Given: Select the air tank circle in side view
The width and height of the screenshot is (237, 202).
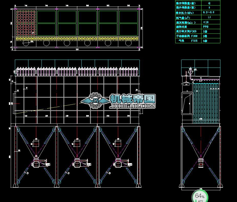Looking at the screenshot, I should click(190, 72).
